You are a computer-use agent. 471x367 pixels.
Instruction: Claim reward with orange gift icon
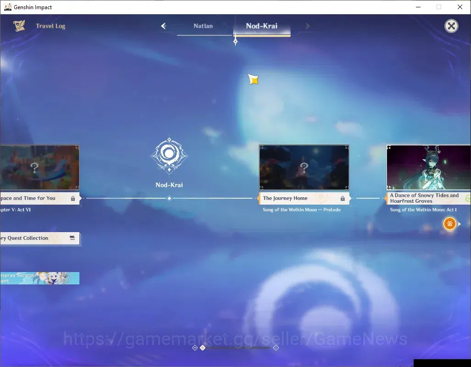pyautogui.click(x=450, y=223)
